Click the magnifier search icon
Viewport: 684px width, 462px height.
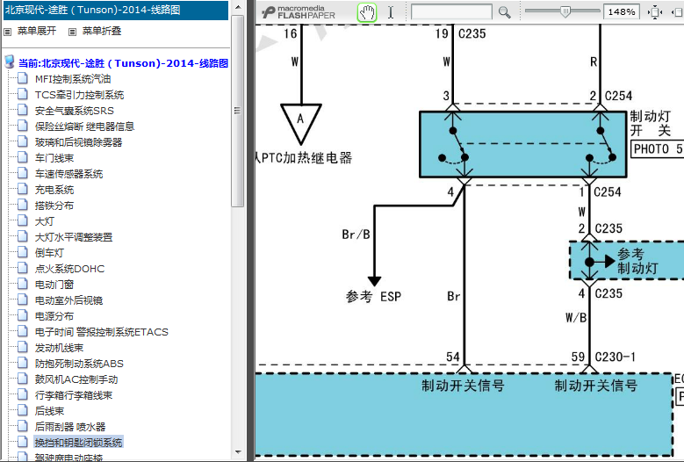[x=504, y=12]
